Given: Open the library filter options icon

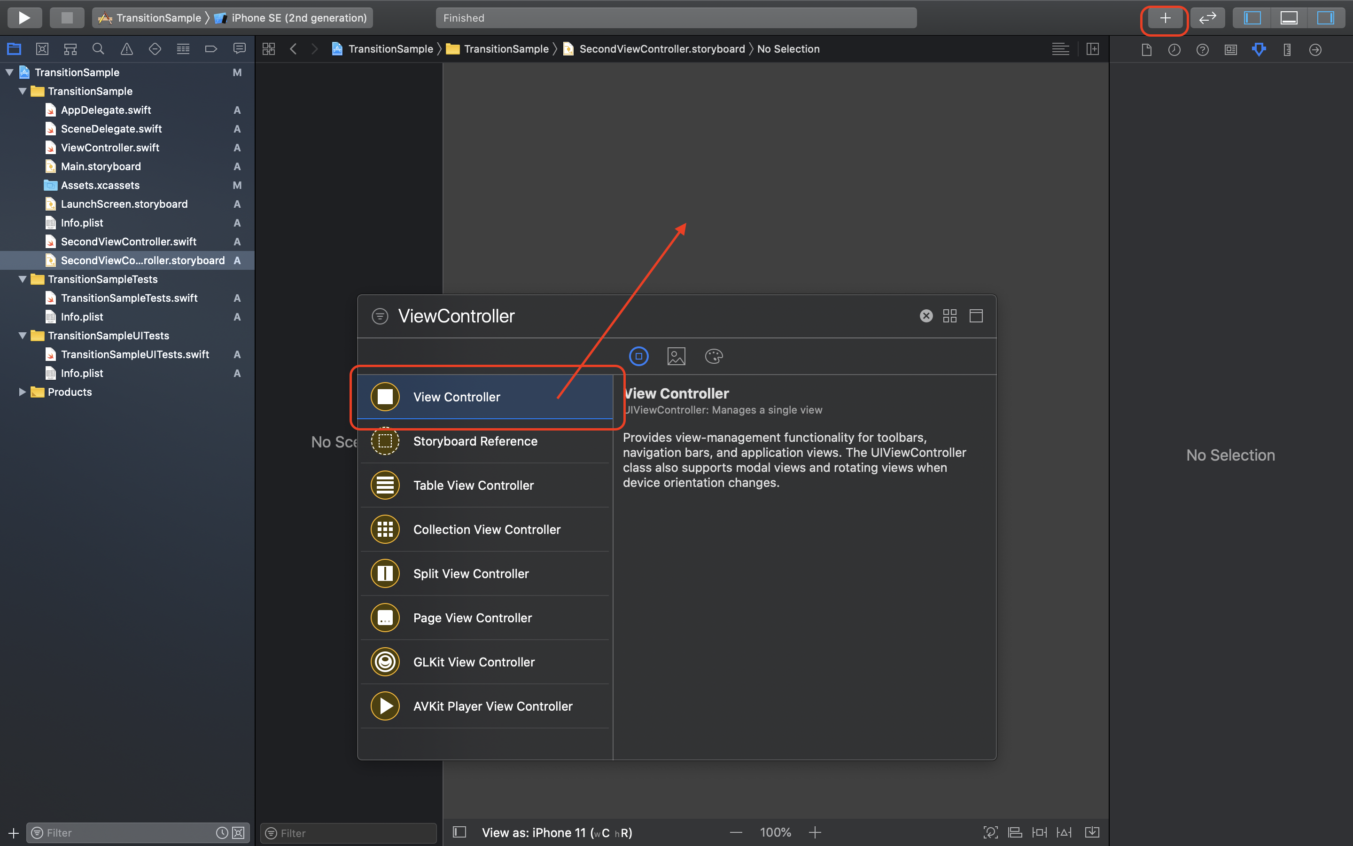Looking at the screenshot, I should coord(380,316).
